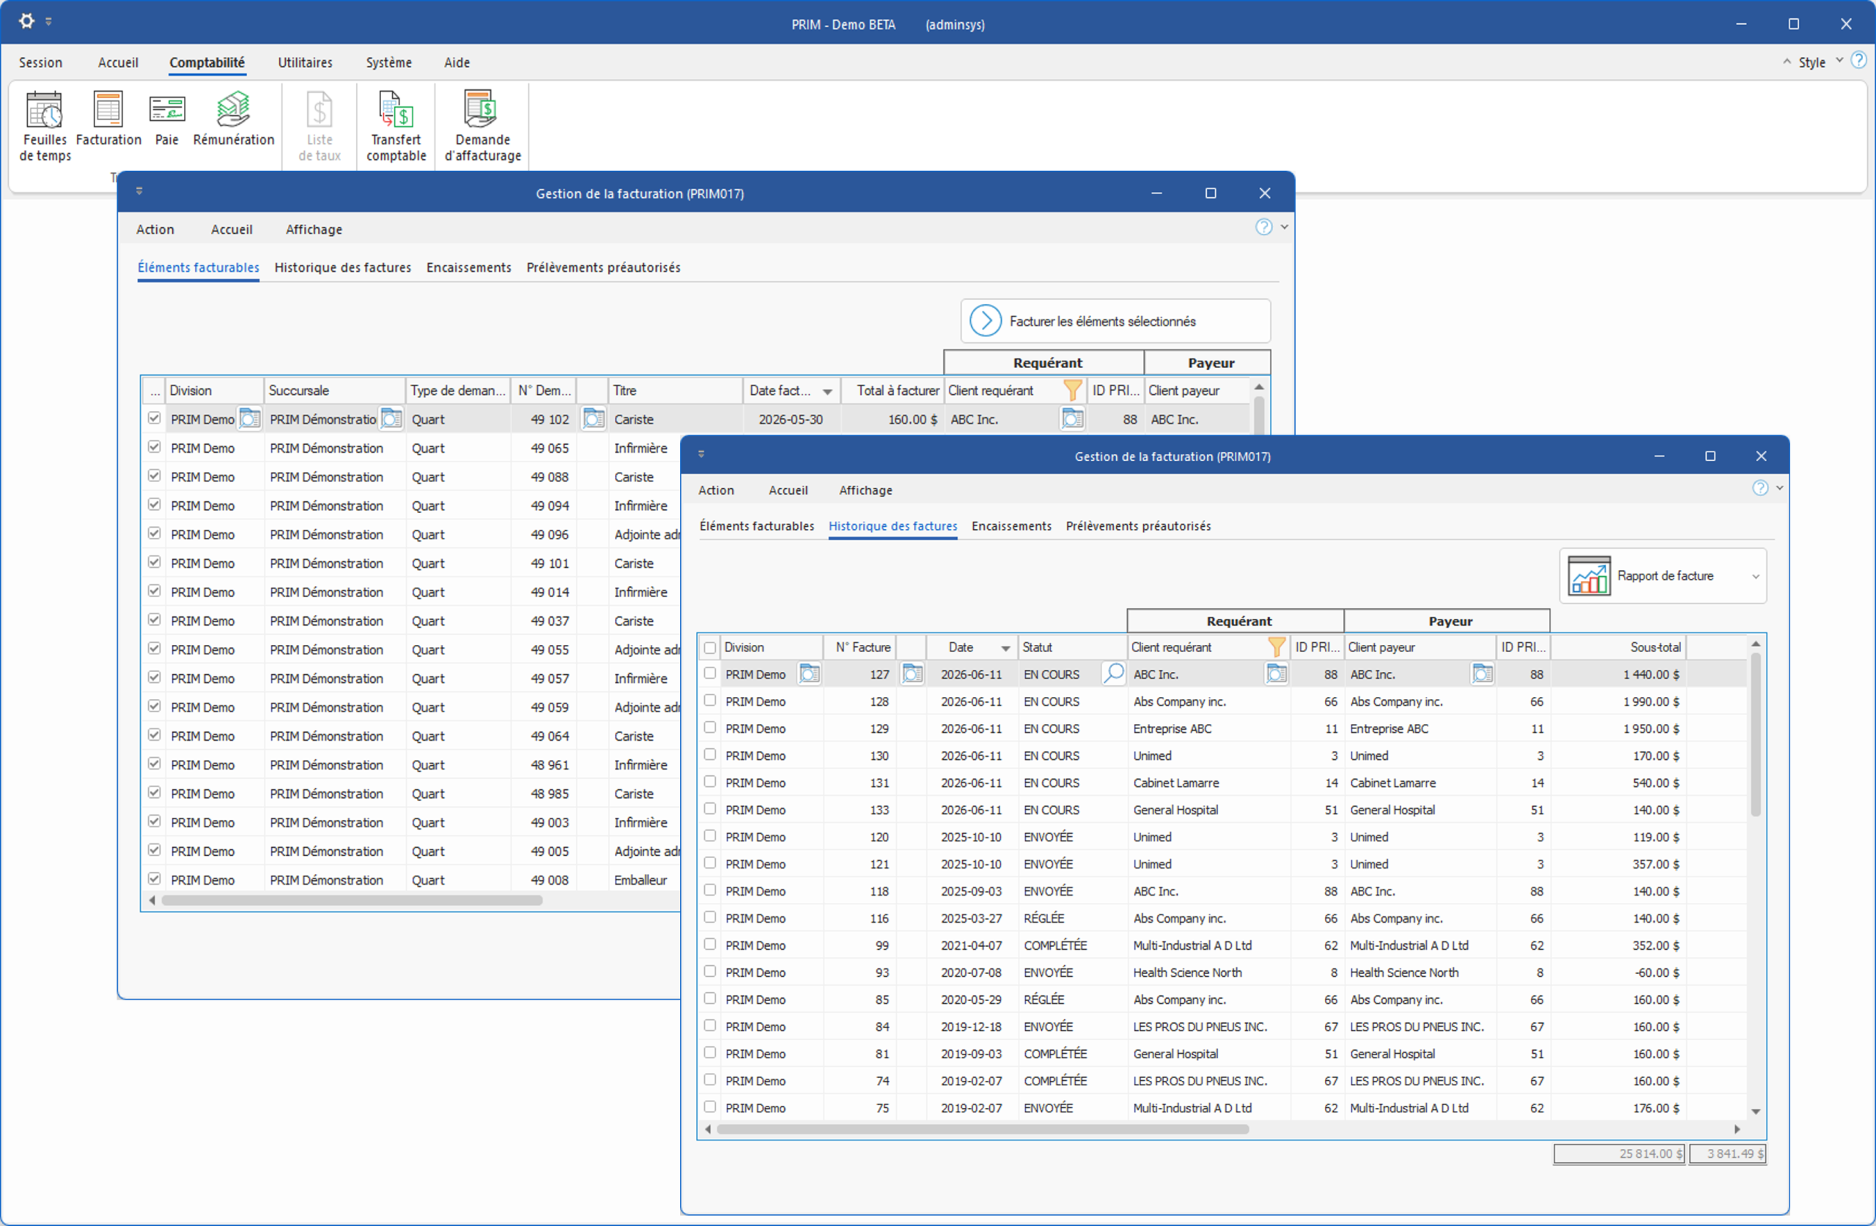1876x1226 pixels.
Task: Open Transfert comptable tool
Action: point(396,126)
